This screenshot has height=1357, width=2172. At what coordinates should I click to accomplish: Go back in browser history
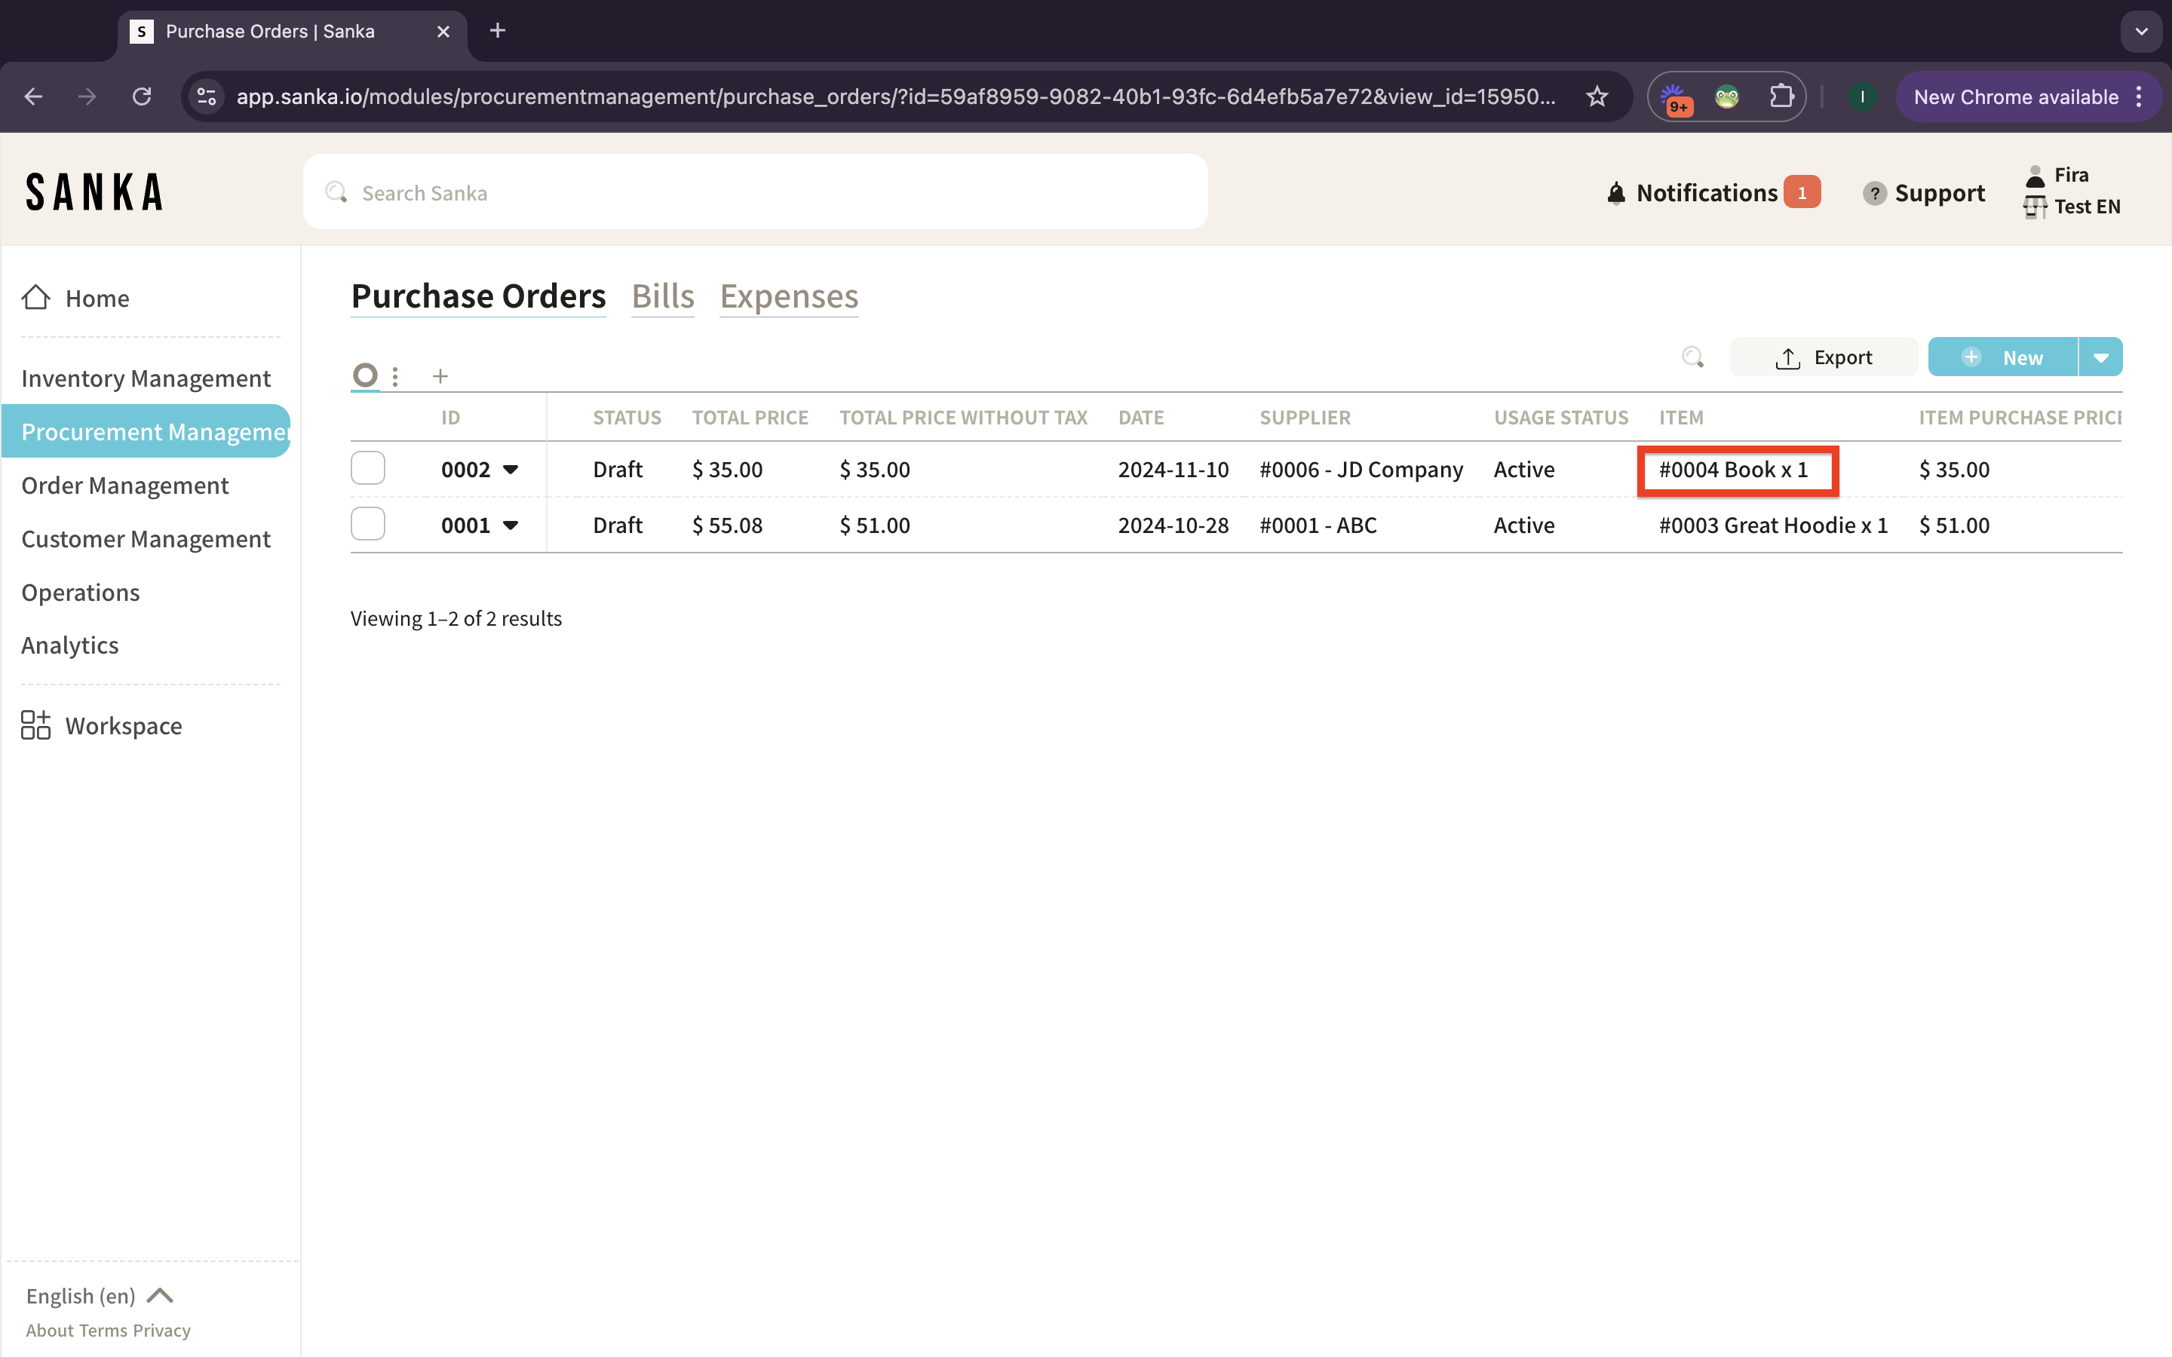tap(33, 97)
